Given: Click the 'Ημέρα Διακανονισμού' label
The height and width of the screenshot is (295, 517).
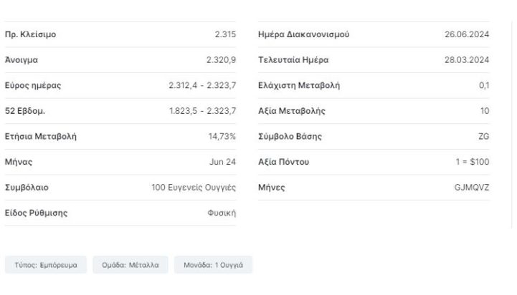Looking at the screenshot, I should (304, 35).
